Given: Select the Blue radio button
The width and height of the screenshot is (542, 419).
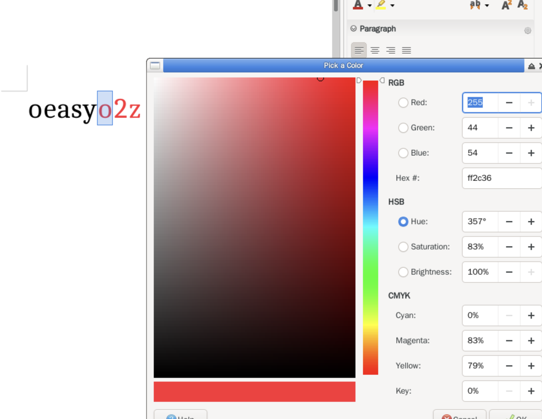Looking at the screenshot, I should (403, 153).
